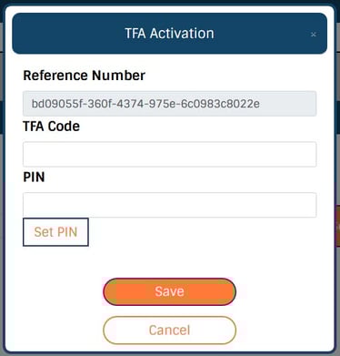Focus the PIN input field
This screenshot has height=356, width=340.
[170, 205]
